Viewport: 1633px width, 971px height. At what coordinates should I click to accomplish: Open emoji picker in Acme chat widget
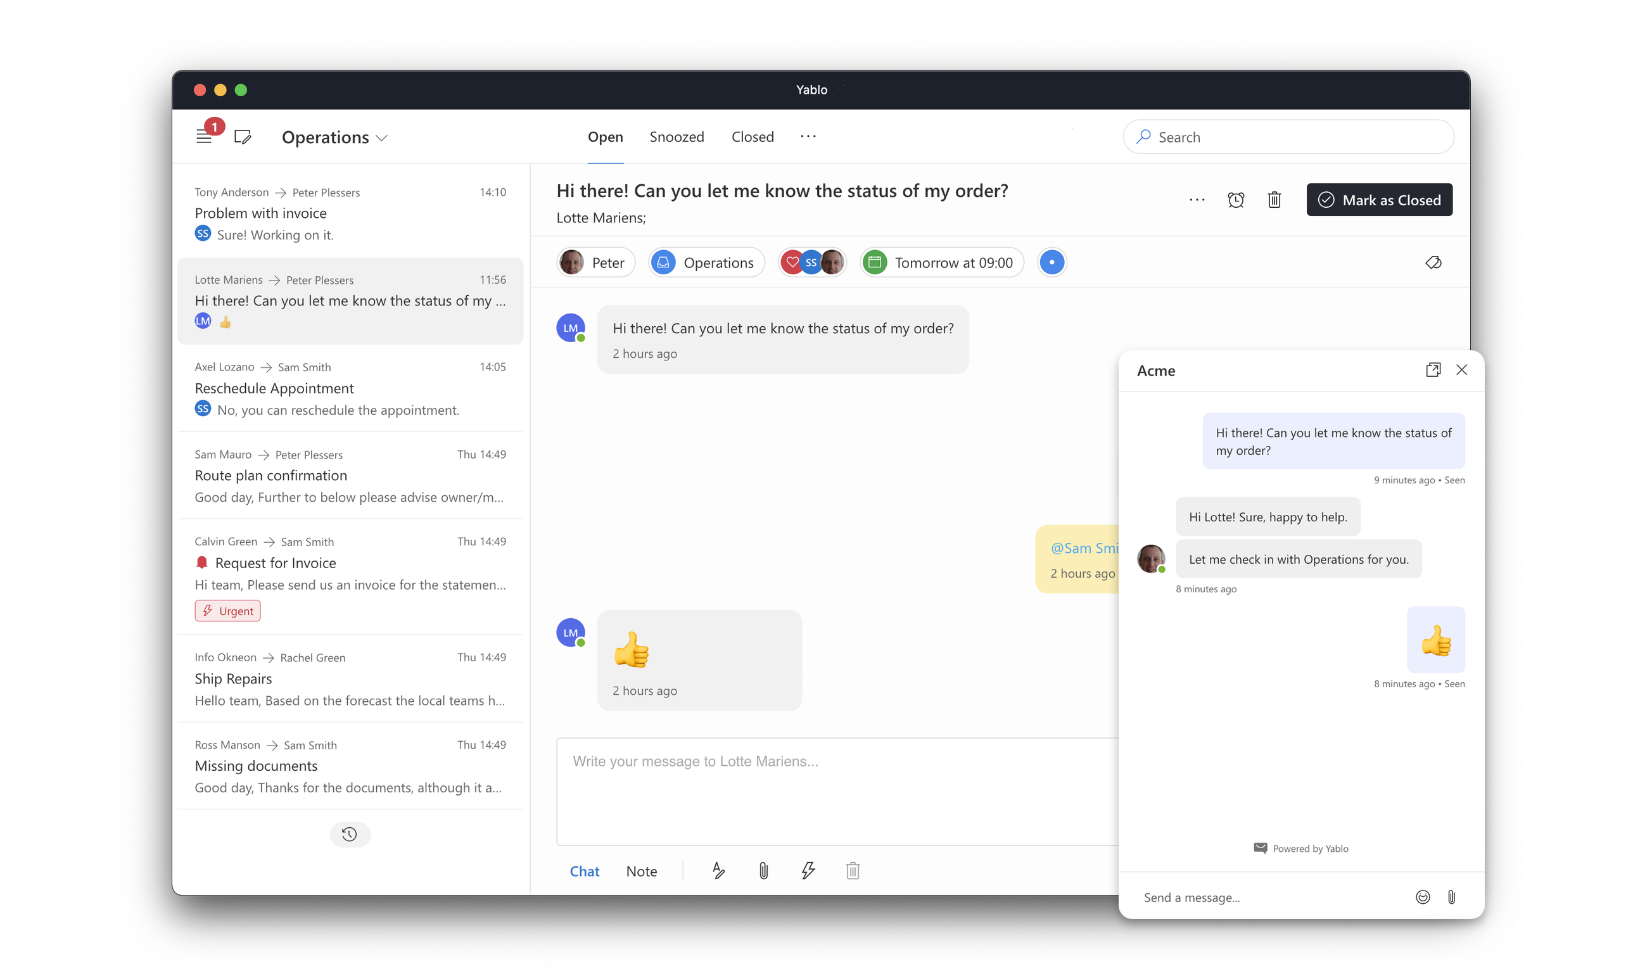click(1422, 896)
